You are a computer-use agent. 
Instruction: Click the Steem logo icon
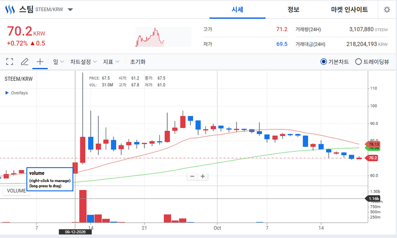point(10,9)
